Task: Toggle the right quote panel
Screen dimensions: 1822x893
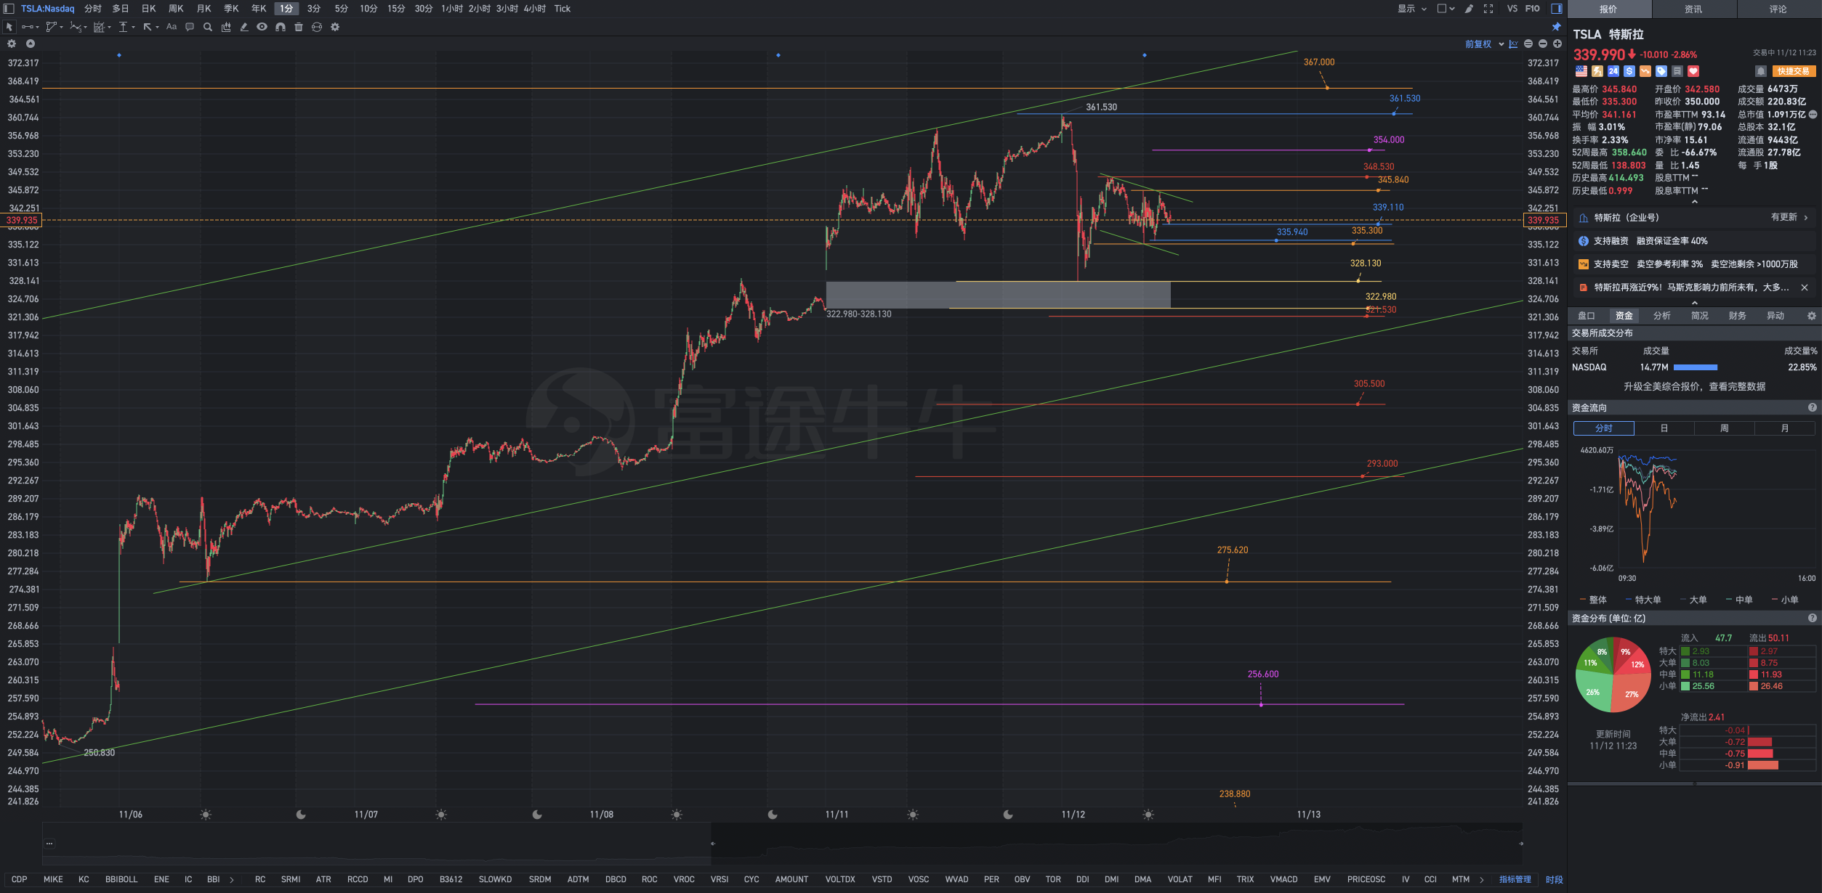Action: click(x=1557, y=9)
